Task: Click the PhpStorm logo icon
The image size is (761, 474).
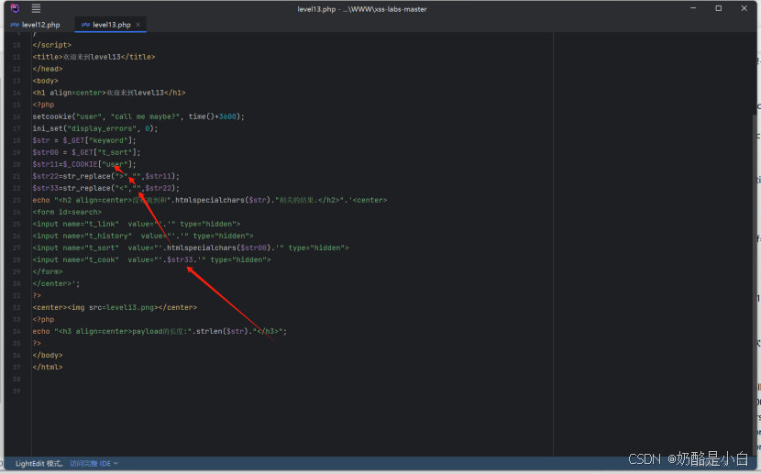Action: click(15, 8)
